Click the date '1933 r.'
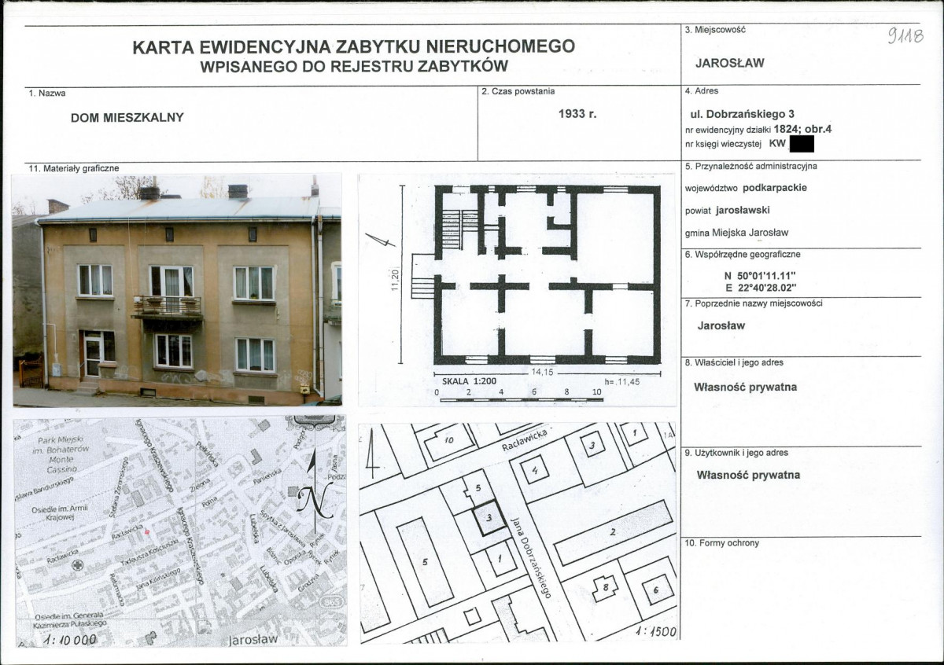Viewport: 944px width, 665px height. tap(578, 114)
